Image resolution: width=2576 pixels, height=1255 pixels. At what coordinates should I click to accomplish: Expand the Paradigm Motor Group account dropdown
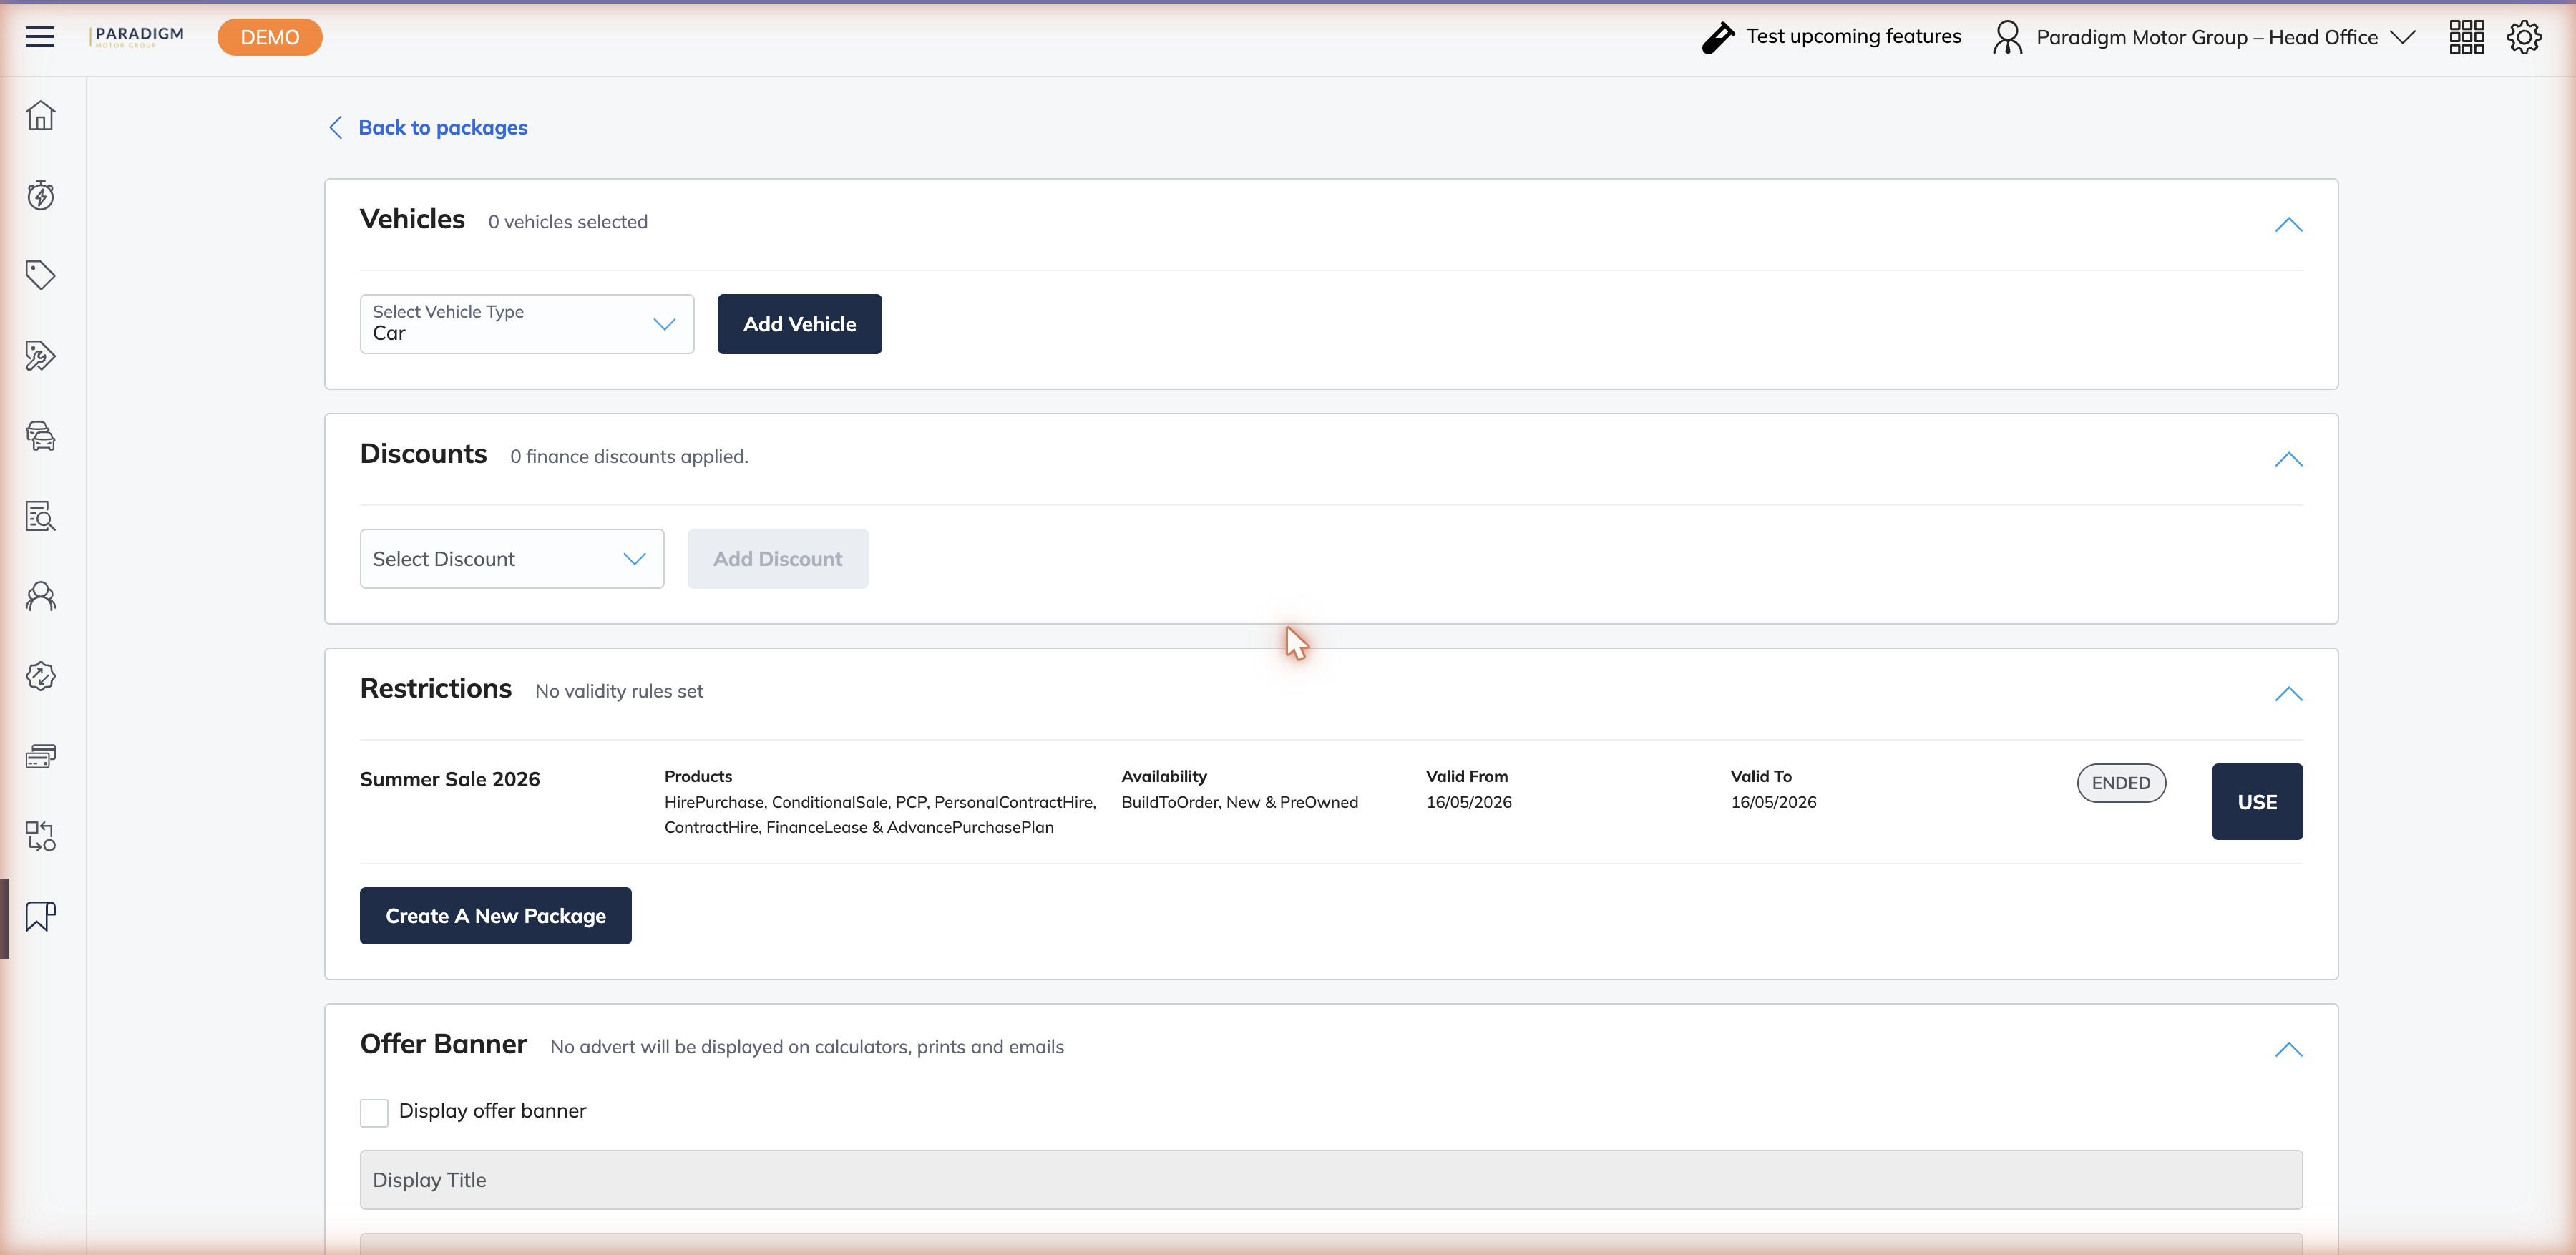click(2402, 37)
